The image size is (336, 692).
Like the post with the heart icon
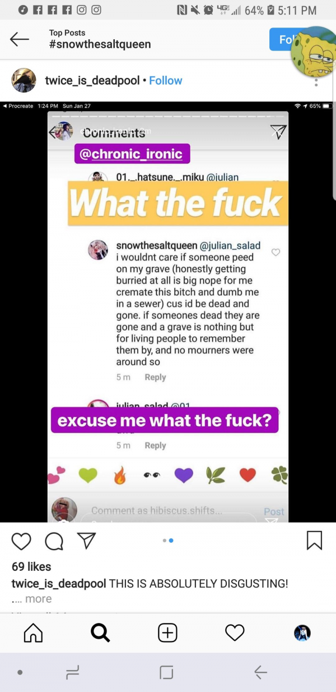[x=21, y=541]
